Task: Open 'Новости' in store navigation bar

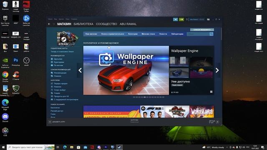Action: click(x=163, y=34)
